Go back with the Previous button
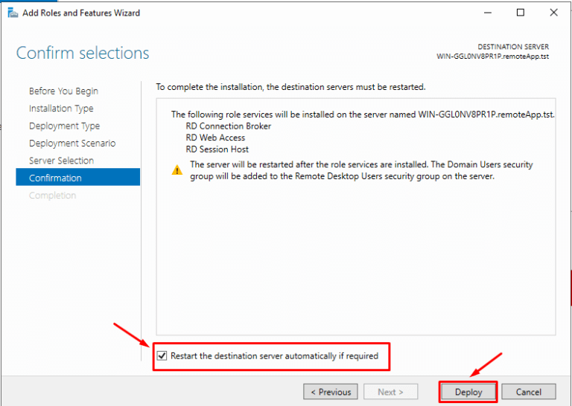Viewport: 572px width, 406px height. 331,392
